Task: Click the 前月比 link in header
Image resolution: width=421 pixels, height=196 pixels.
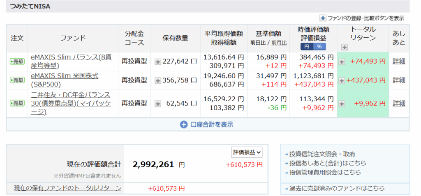Action: click(x=279, y=43)
